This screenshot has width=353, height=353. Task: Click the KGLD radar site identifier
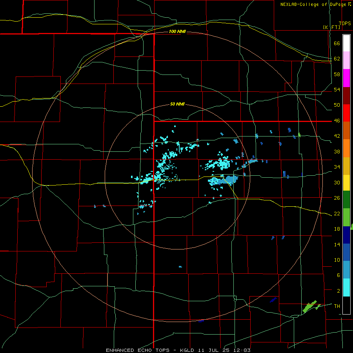(188, 350)
